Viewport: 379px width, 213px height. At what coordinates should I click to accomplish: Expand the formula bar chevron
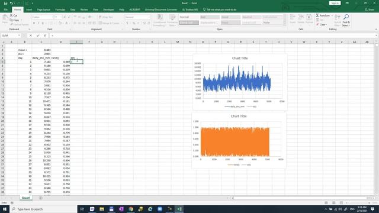(x=377, y=35)
